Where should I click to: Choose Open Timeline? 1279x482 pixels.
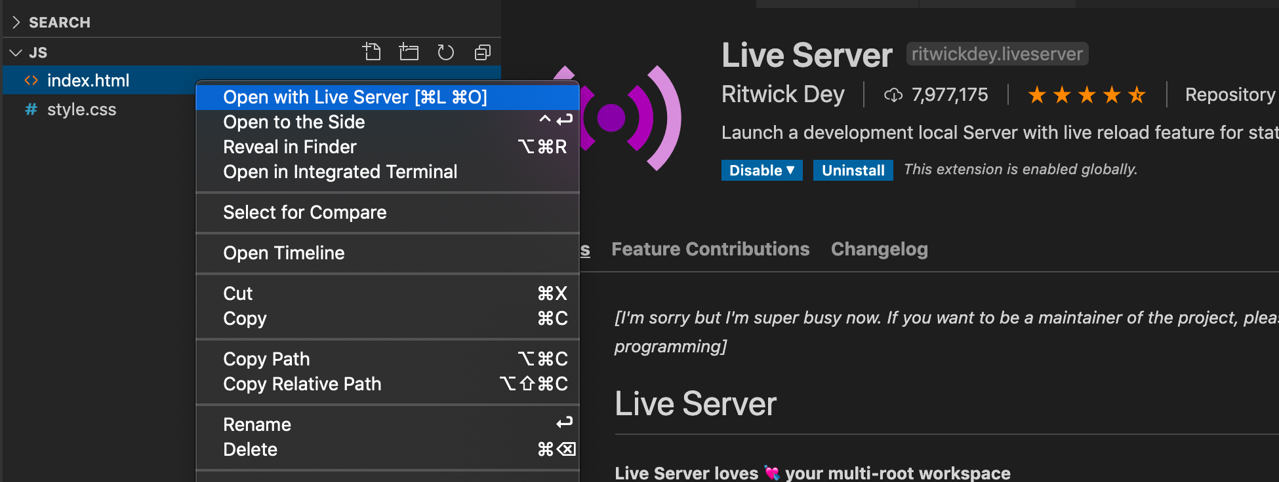coord(388,253)
